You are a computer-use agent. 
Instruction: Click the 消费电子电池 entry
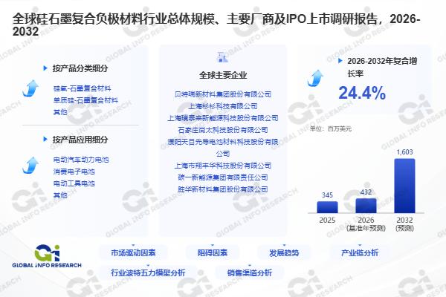pos(74,172)
